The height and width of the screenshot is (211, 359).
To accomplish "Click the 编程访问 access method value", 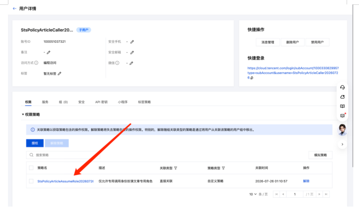I will coord(50,63).
